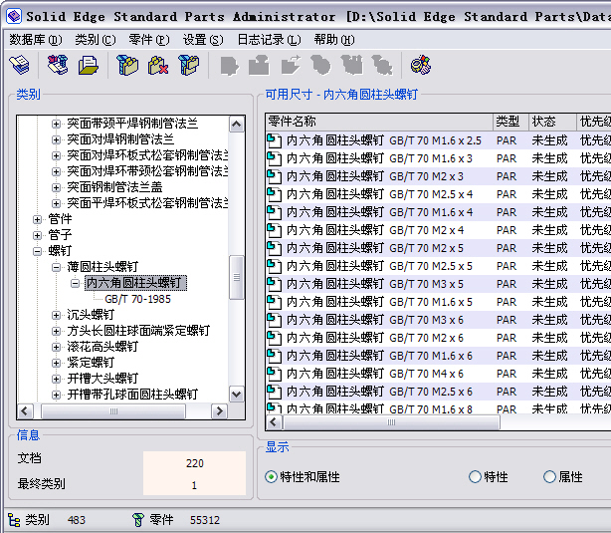This screenshot has height=533, width=611.
Task: Click the part icon of row GB/T 70 M2.5 x 5
Action: (x=275, y=266)
